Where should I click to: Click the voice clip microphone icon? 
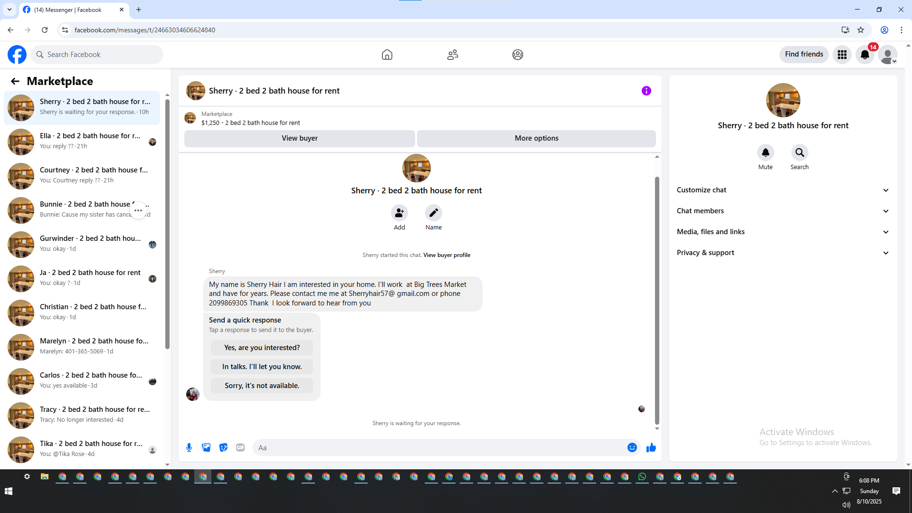click(189, 447)
